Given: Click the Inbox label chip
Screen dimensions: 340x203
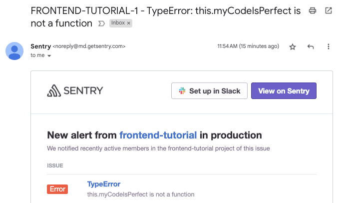Looking at the screenshot, I should [118, 23].
